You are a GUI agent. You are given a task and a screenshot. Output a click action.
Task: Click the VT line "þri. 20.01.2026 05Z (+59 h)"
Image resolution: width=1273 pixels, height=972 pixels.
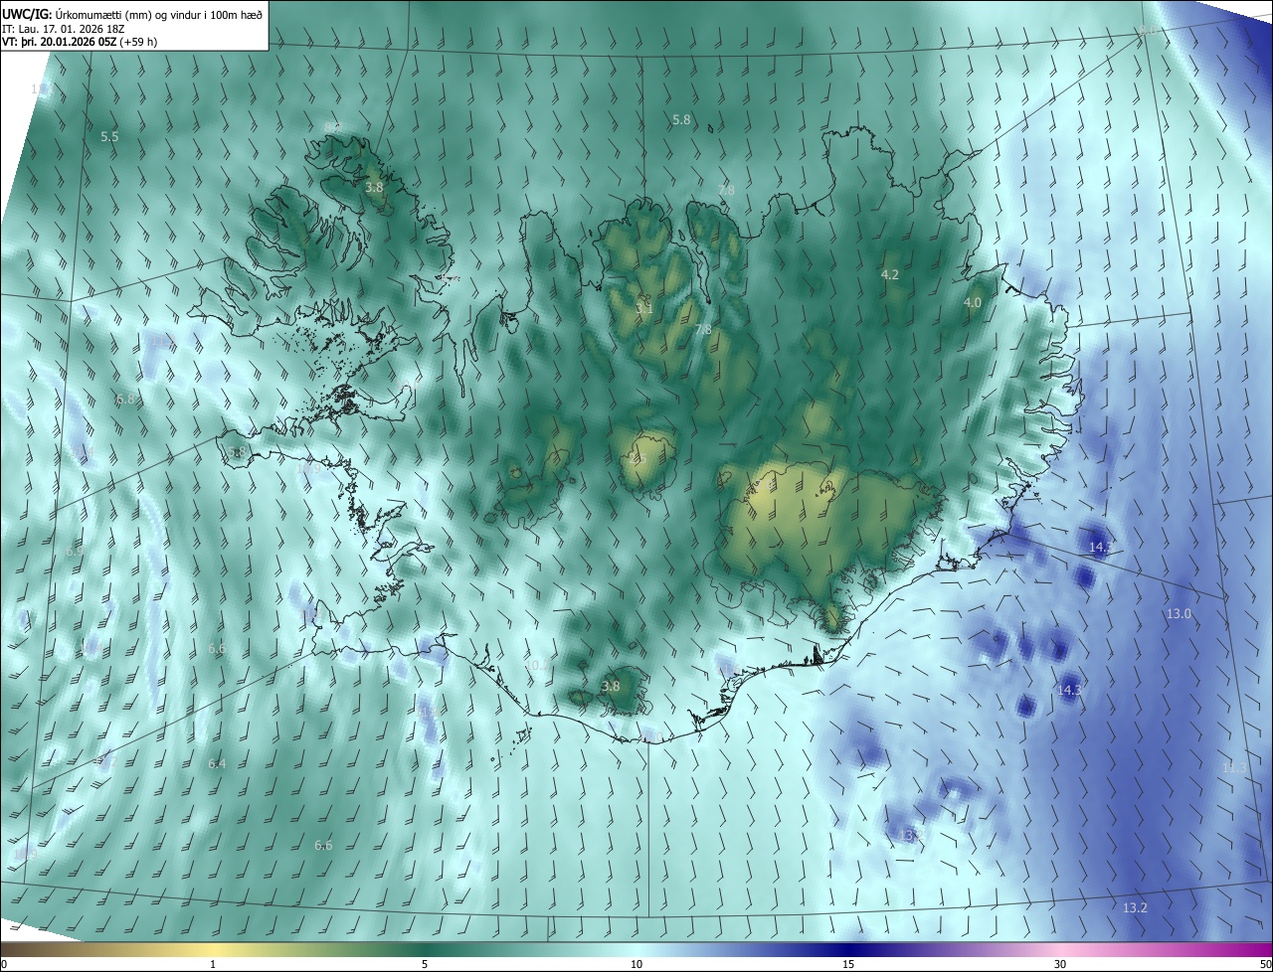coord(88,42)
